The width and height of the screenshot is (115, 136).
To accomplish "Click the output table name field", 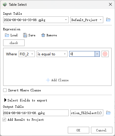I will pos(87,113).
